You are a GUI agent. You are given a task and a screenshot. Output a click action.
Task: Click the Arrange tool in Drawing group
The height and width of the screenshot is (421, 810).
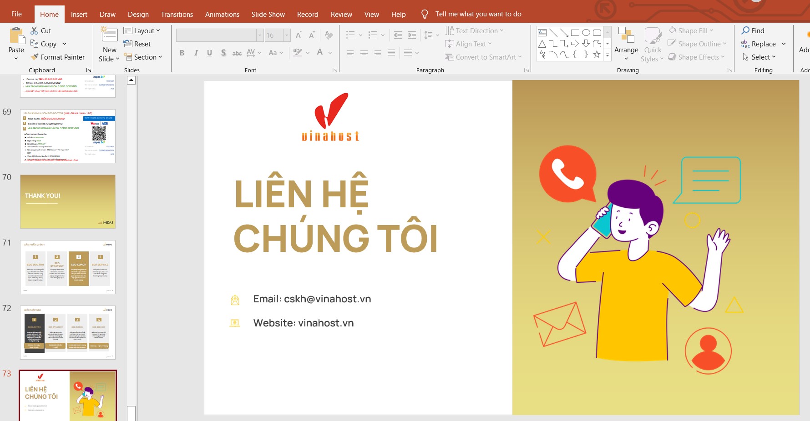point(626,43)
